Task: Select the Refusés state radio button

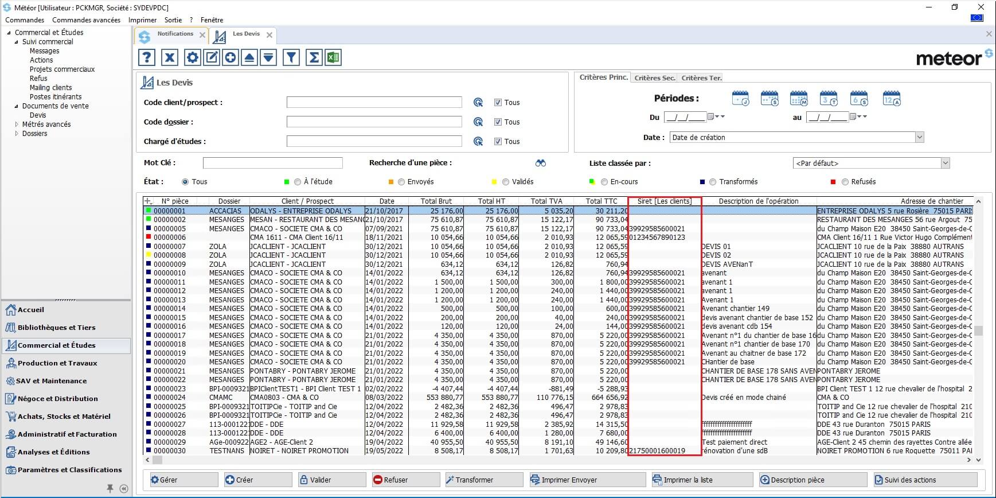Action: [845, 182]
